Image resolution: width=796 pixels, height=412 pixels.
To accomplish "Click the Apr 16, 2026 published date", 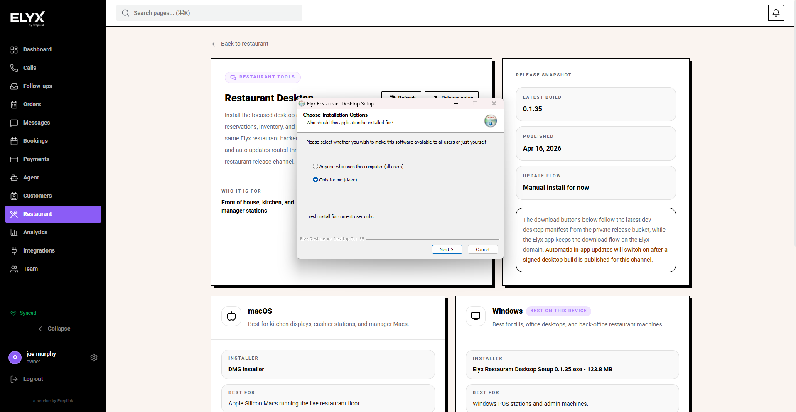I will click(542, 148).
